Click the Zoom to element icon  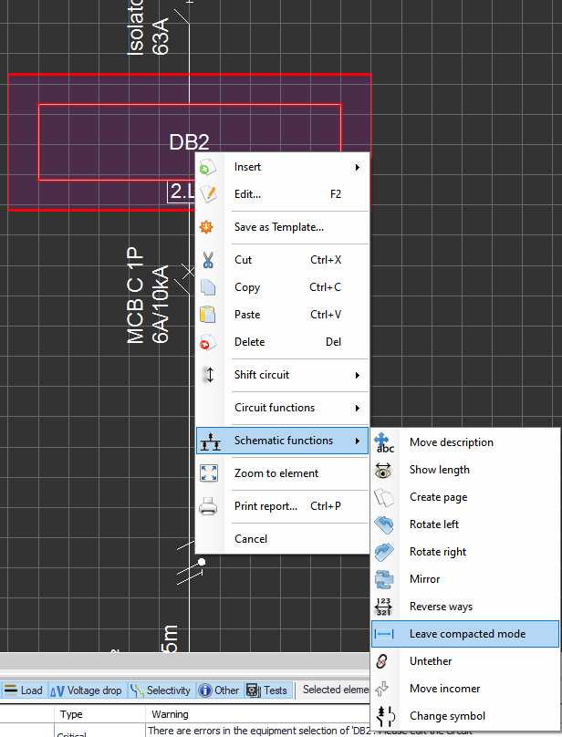(x=209, y=473)
